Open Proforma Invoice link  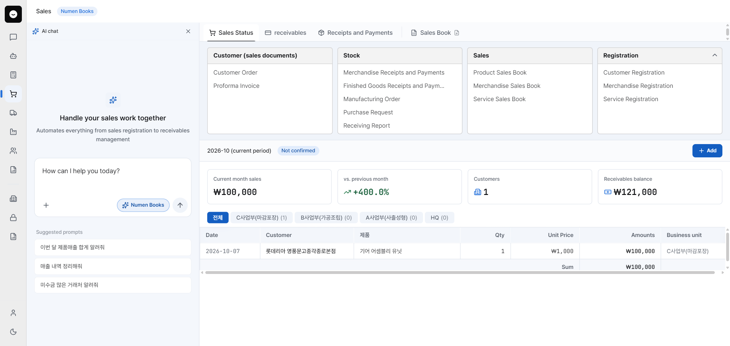tap(236, 86)
